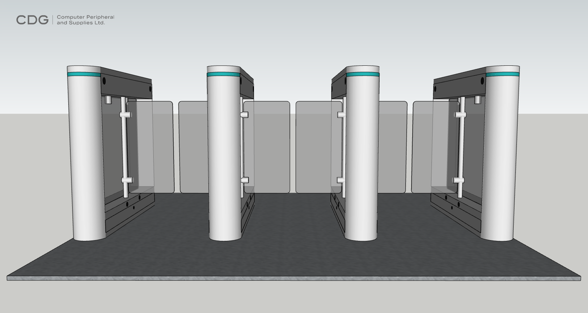
Task: Select the leftmost white cylindrical pillar
Action: click(86, 155)
